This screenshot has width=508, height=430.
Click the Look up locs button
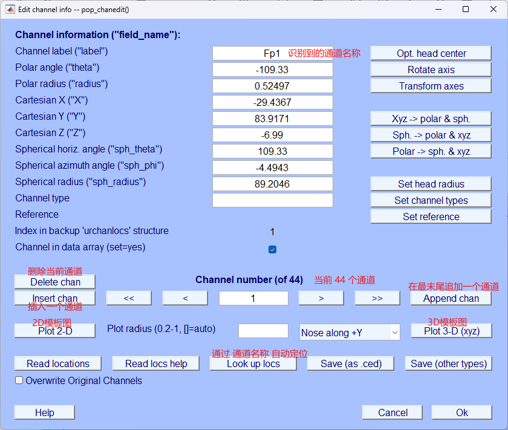coord(253,363)
